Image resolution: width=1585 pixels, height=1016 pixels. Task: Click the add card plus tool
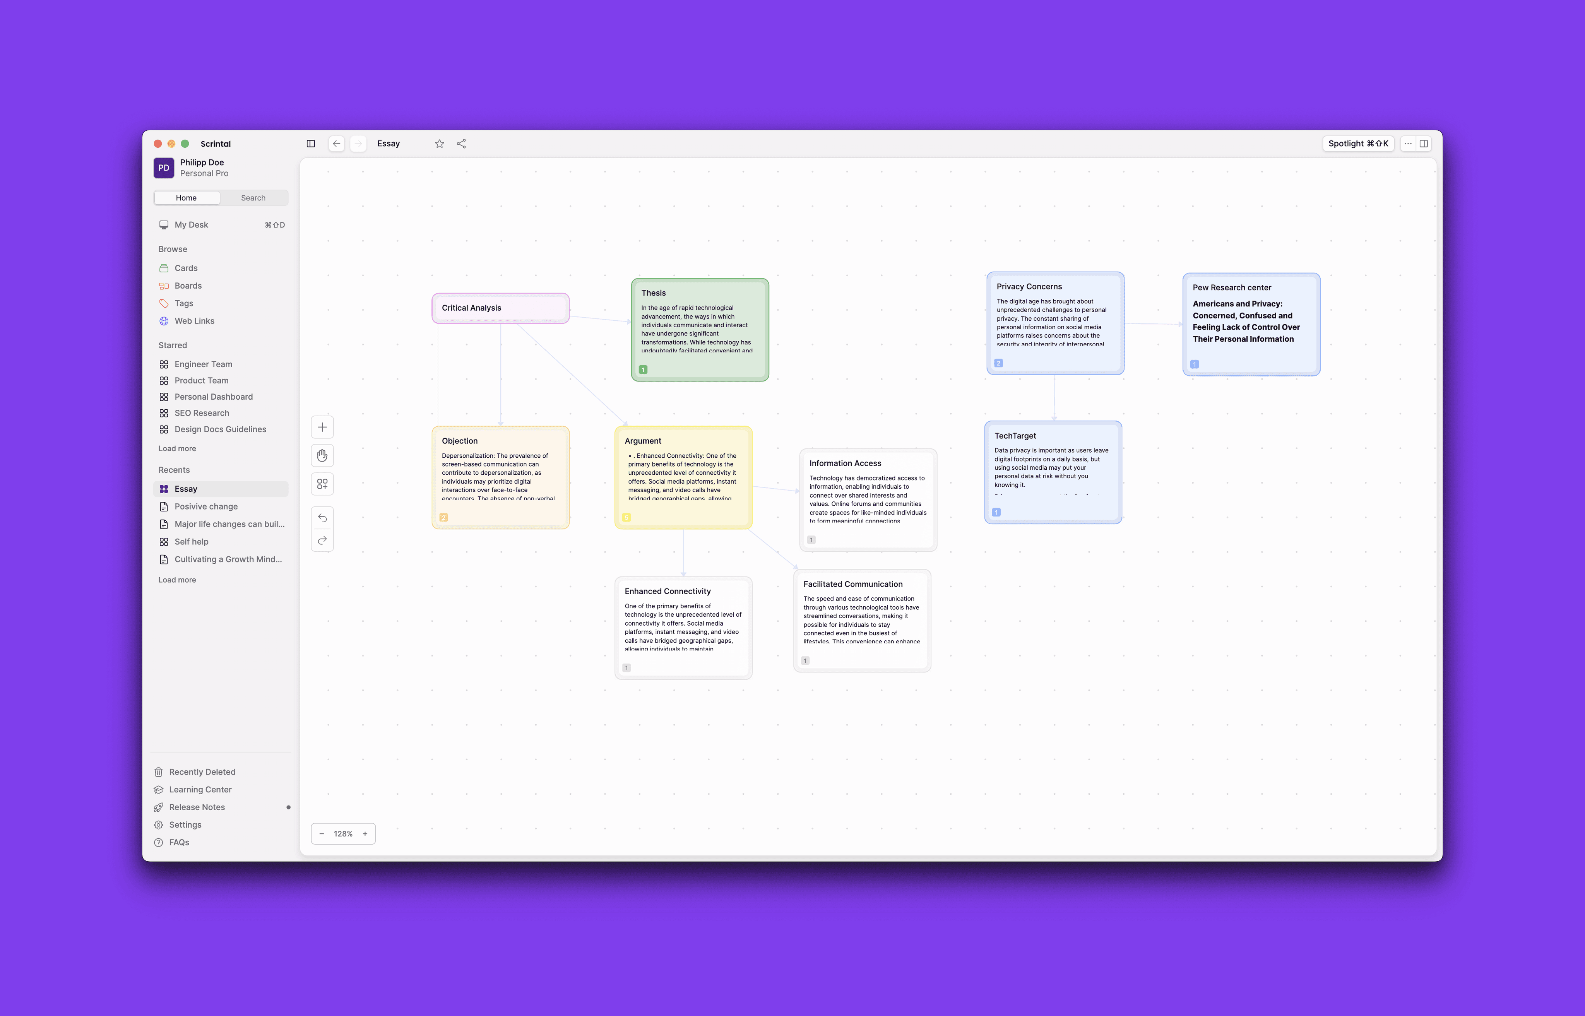[322, 427]
